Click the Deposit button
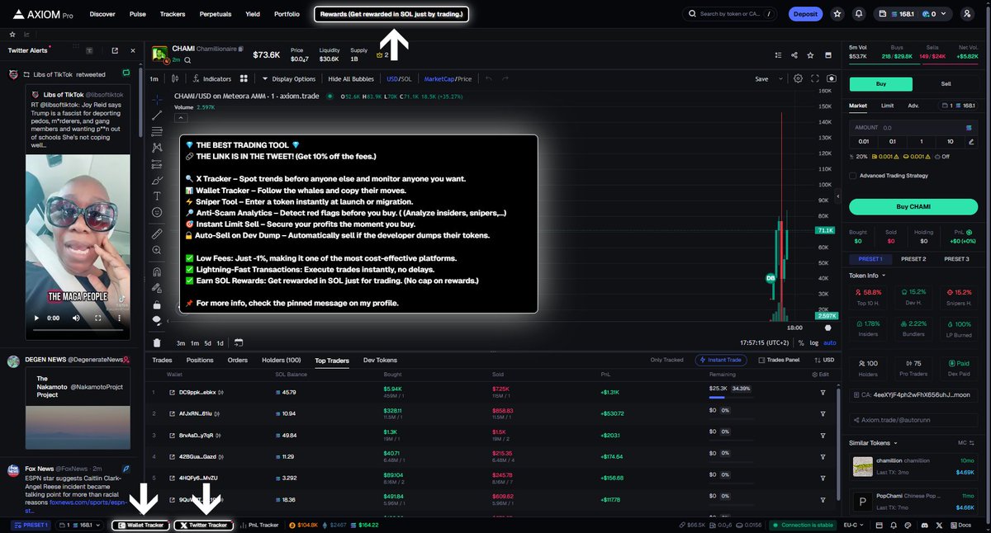This screenshot has height=533, width=991. (x=804, y=13)
